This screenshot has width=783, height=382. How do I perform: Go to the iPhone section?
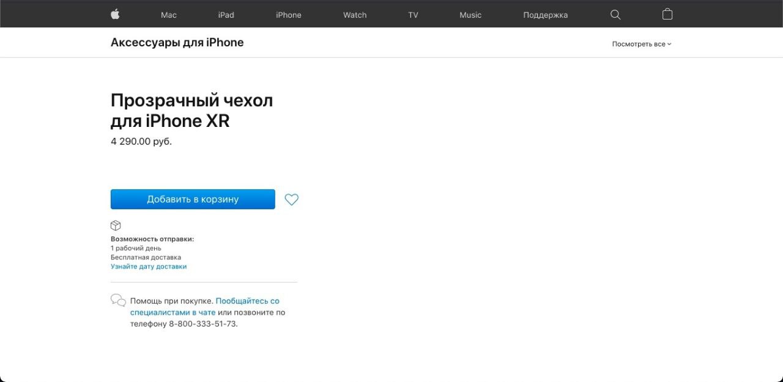(289, 15)
